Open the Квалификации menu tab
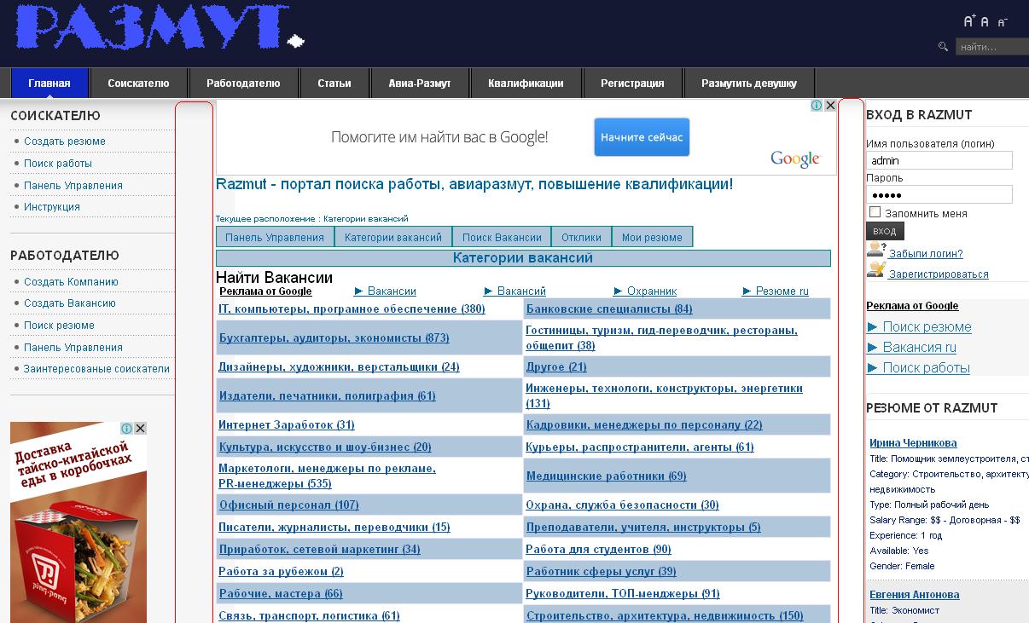1029x623 pixels. coord(526,83)
